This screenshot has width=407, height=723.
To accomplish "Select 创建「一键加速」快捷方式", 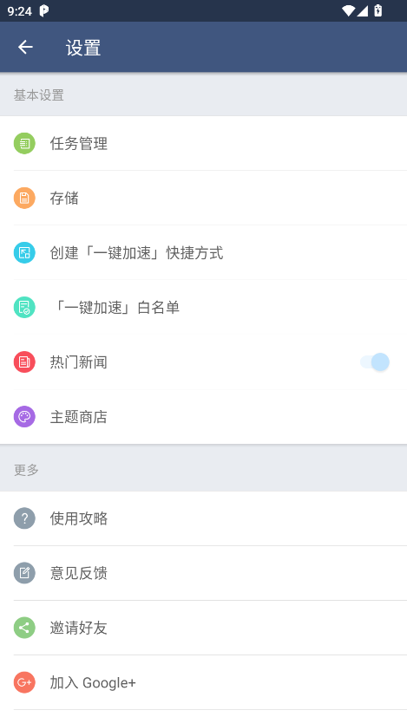I will point(203,252).
